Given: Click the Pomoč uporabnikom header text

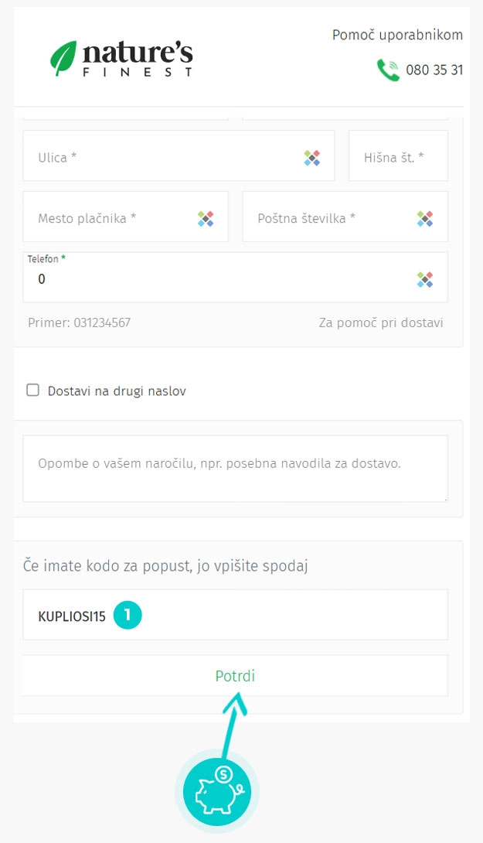Looking at the screenshot, I should click(x=397, y=35).
